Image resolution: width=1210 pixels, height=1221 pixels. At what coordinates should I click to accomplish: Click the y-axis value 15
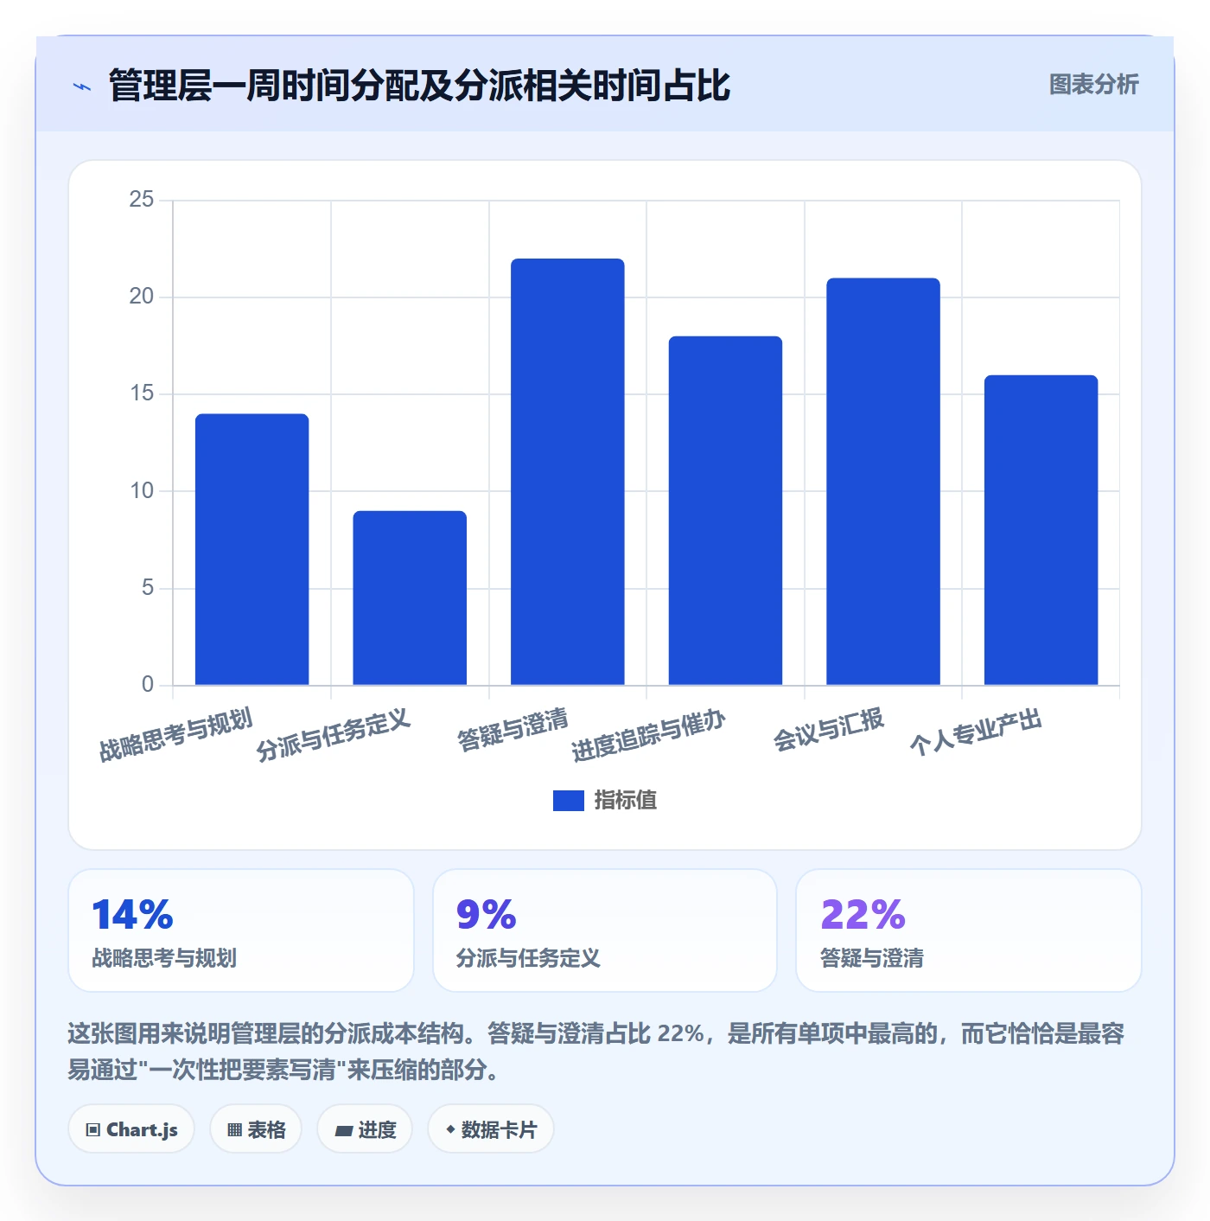(141, 393)
